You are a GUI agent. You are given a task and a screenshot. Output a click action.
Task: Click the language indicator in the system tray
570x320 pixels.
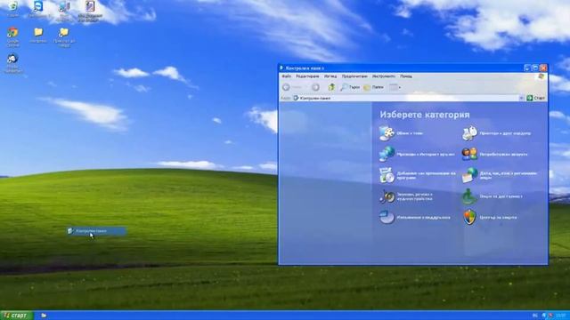[535, 316]
